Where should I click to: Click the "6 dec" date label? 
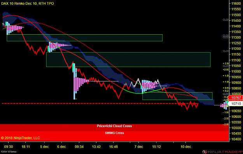[61, 147]
